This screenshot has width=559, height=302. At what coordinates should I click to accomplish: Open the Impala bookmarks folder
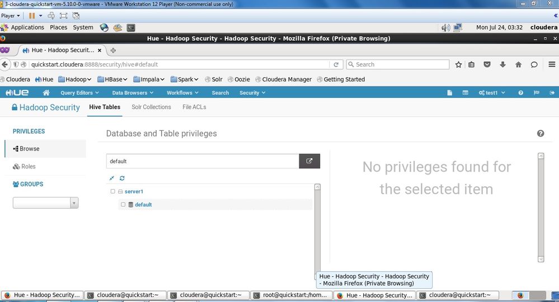149,79
